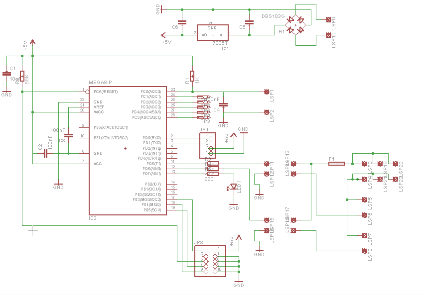
Task: Click solder pad LSP8
Action: coord(364,251)
